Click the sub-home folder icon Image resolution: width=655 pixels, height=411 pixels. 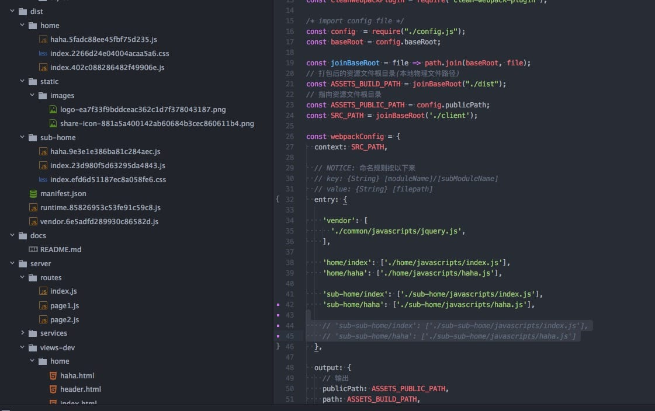(33, 138)
